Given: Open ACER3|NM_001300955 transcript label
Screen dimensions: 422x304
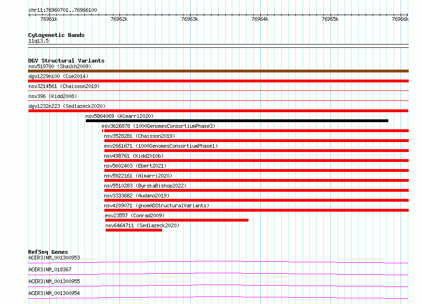Looking at the screenshot, I should click(54, 281).
